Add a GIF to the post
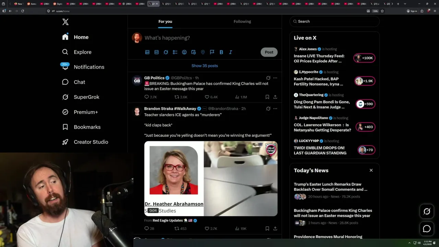Image resolution: width=439 pixels, height=247 pixels. 156,52
